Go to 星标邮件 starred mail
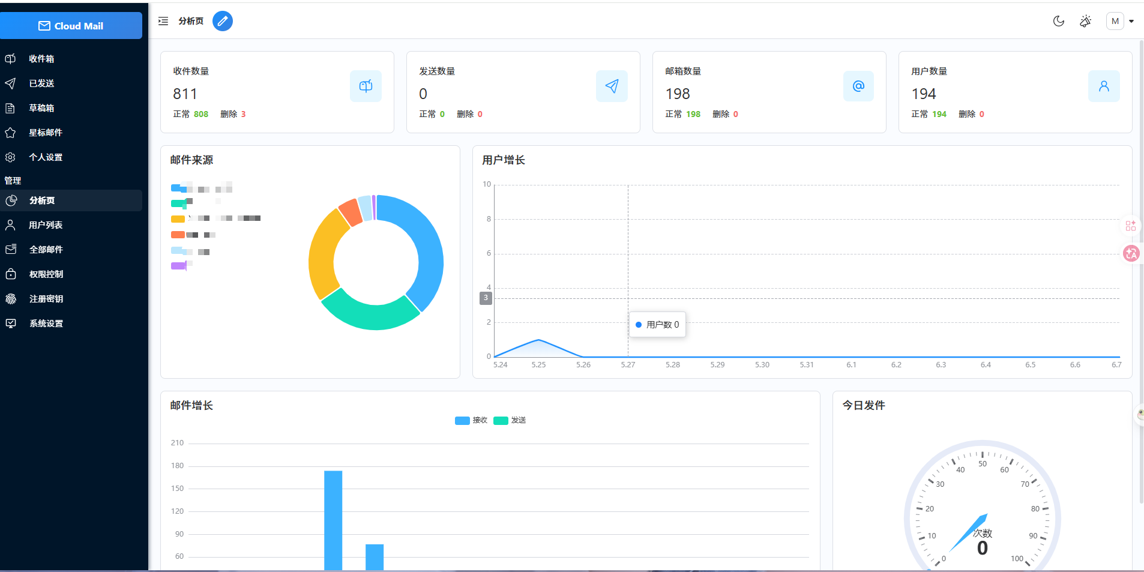This screenshot has height=572, width=1144. [71, 133]
